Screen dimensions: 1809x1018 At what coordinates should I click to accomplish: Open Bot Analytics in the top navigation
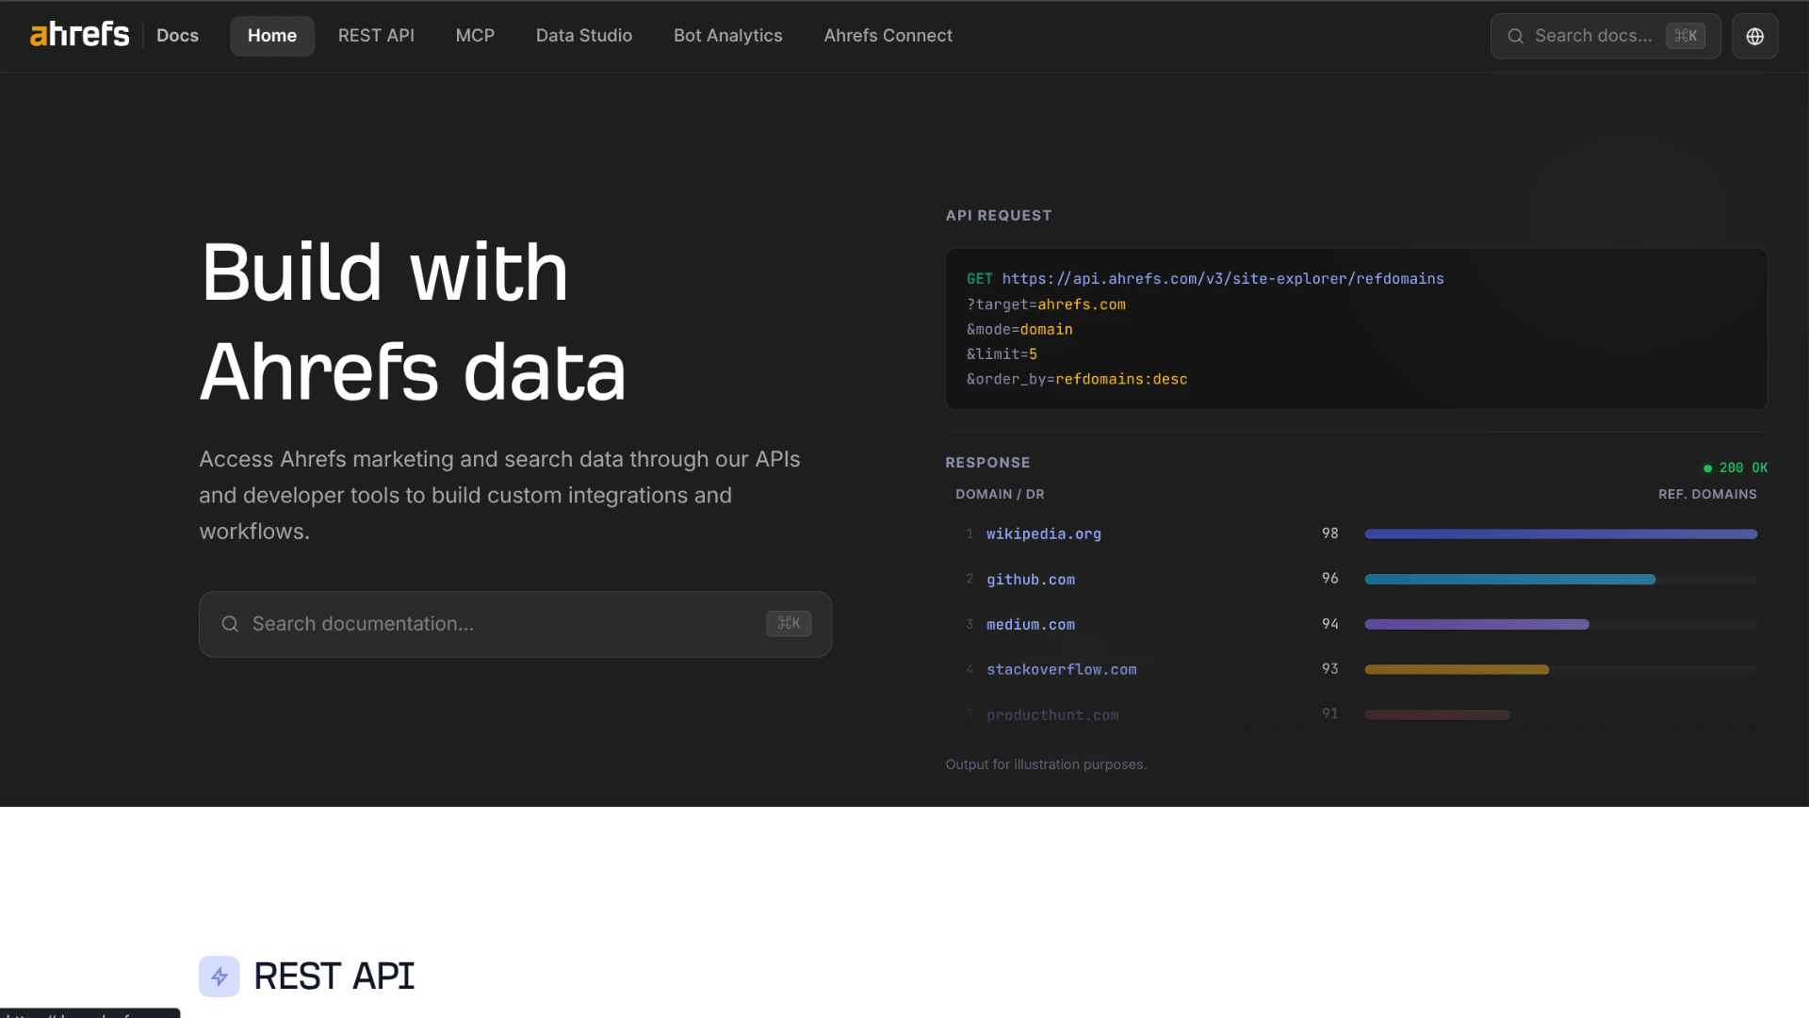(727, 36)
